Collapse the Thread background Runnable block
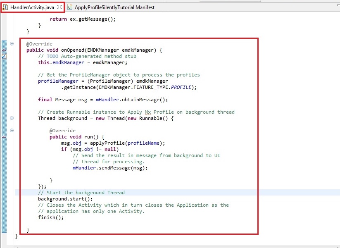 point(12,118)
